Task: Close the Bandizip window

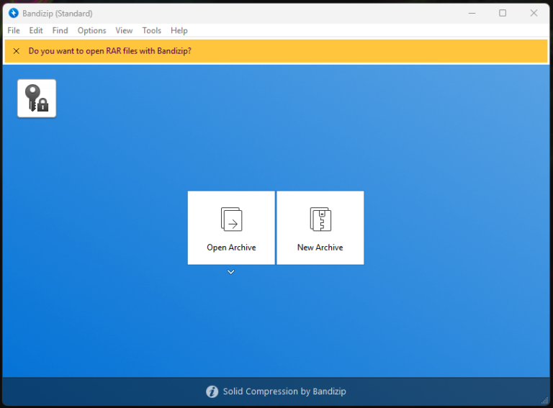Action: tap(534, 14)
